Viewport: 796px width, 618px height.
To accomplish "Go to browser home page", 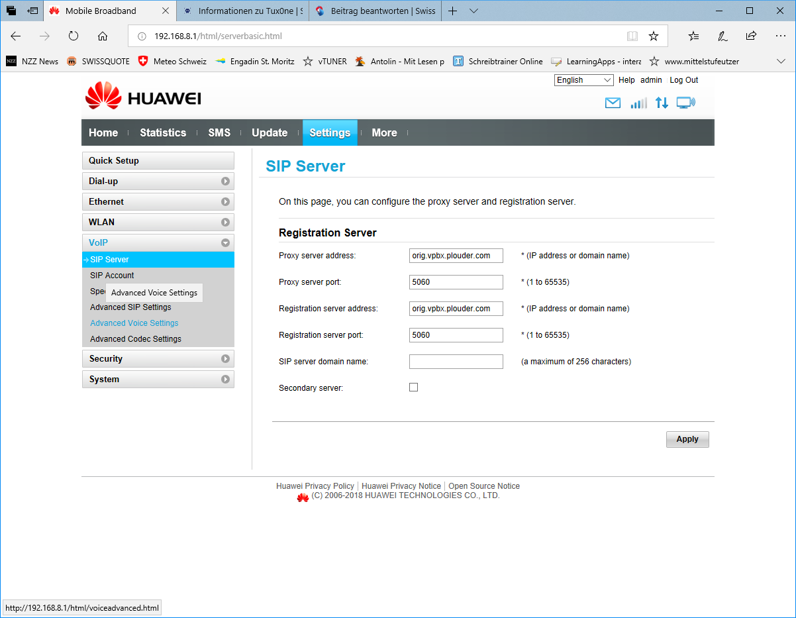I will click(x=102, y=36).
